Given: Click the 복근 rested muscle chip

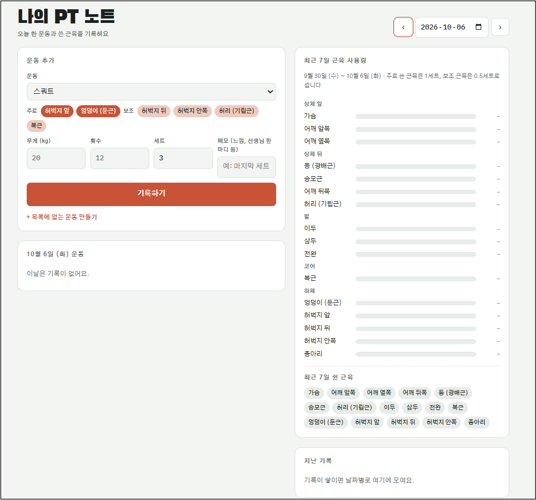Looking at the screenshot, I should pyautogui.click(x=458, y=408).
